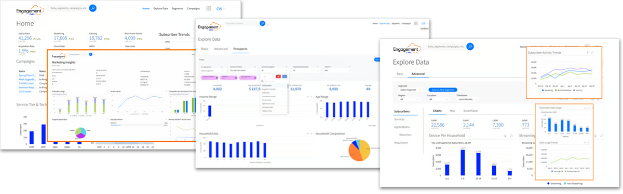Switch to Basic tab in front Explore Data window
Screen dimensions: 623x194
click(x=400, y=73)
